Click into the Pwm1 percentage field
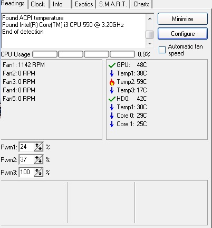The height and width of the screenshot is (228, 212). [26, 147]
